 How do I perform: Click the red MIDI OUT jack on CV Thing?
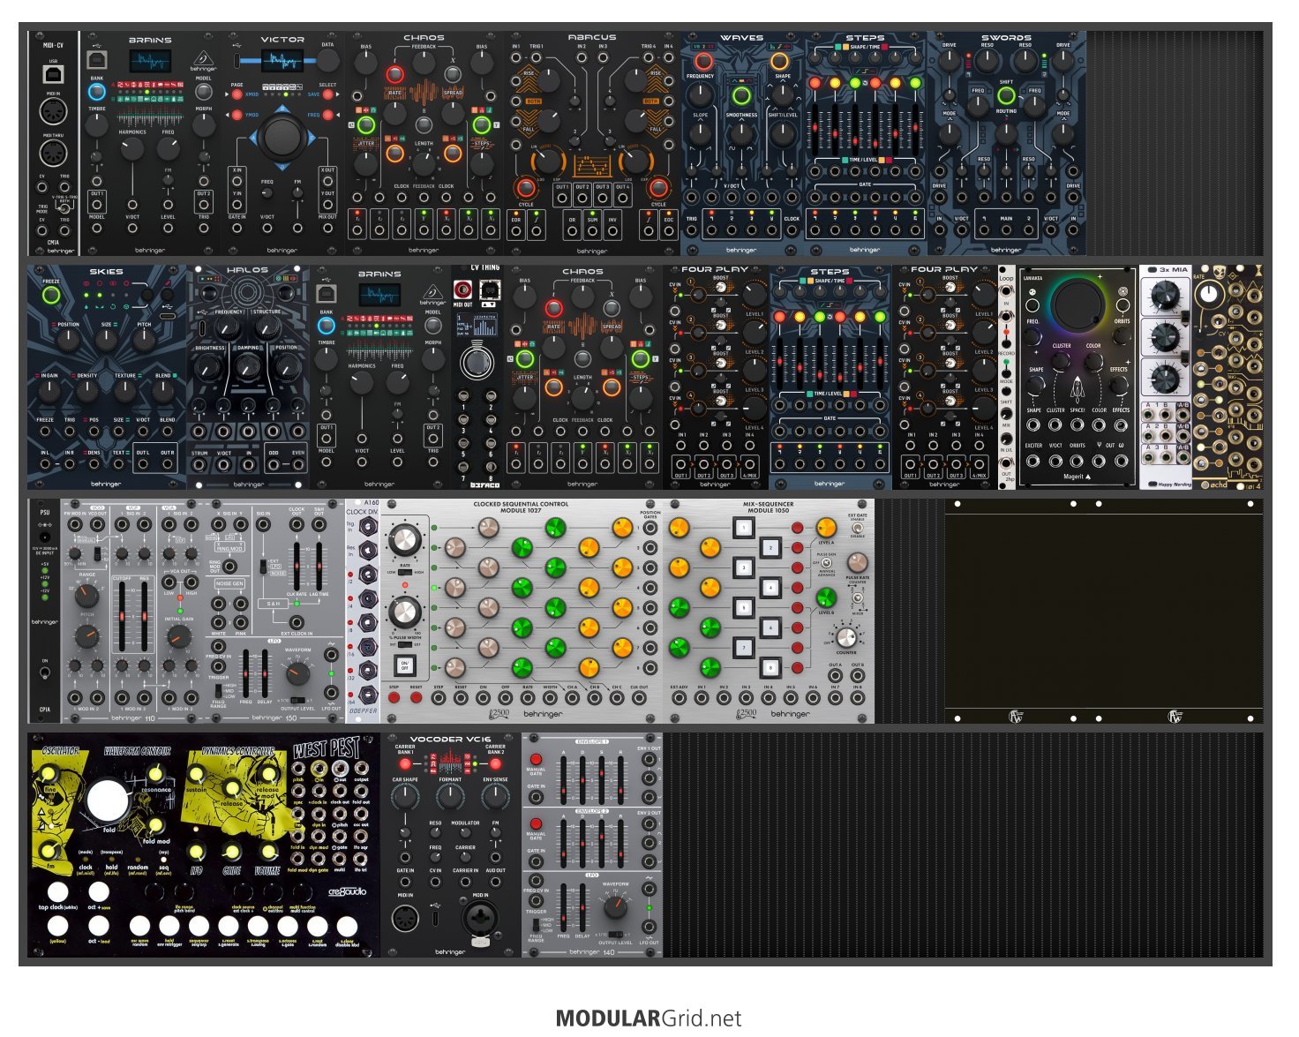tap(462, 288)
